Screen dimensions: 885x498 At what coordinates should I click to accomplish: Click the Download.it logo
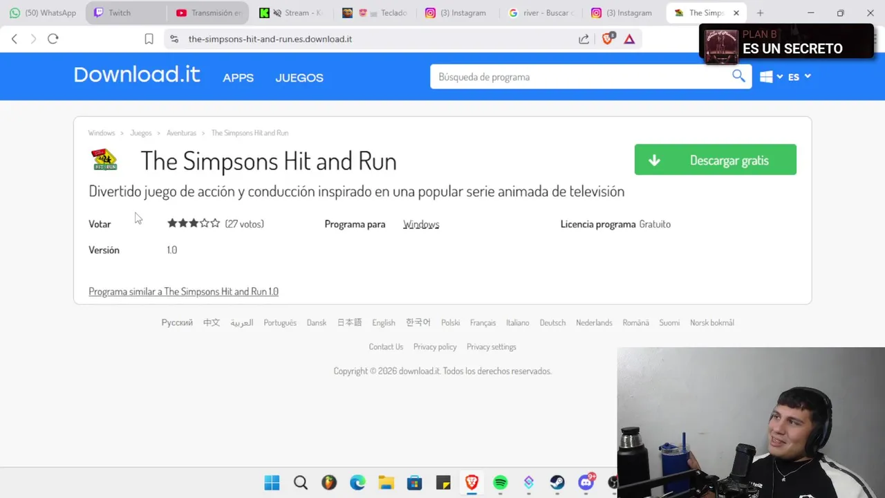click(x=137, y=75)
